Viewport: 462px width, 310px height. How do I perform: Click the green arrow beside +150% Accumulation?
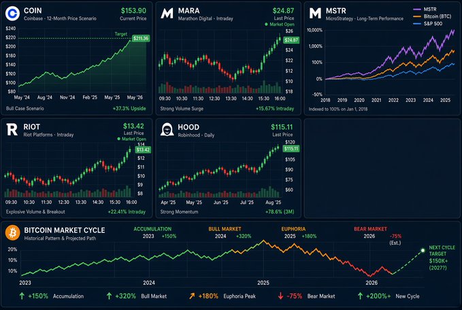[22, 296]
